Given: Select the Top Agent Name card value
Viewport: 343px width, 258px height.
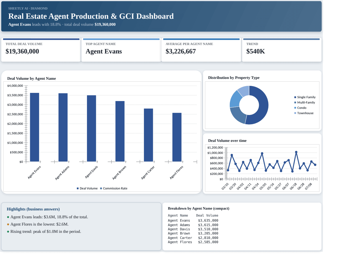Looking at the screenshot, I should (x=104, y=51).
